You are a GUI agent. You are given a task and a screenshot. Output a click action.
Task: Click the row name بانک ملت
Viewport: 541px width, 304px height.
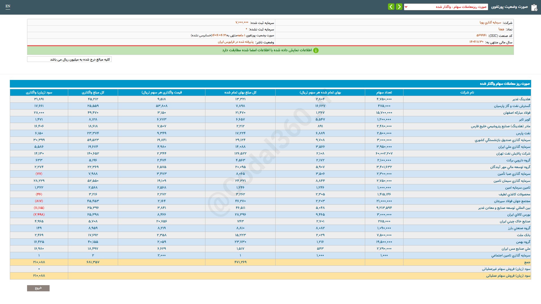[x=524, y=235]
